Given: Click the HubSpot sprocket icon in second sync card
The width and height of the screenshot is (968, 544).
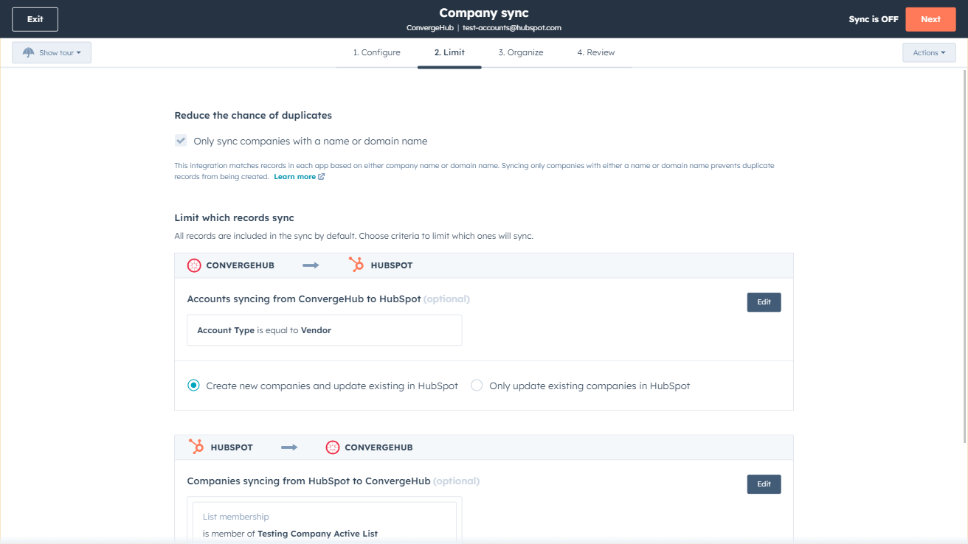Looking at the screenshot, I should pos(196,447).
